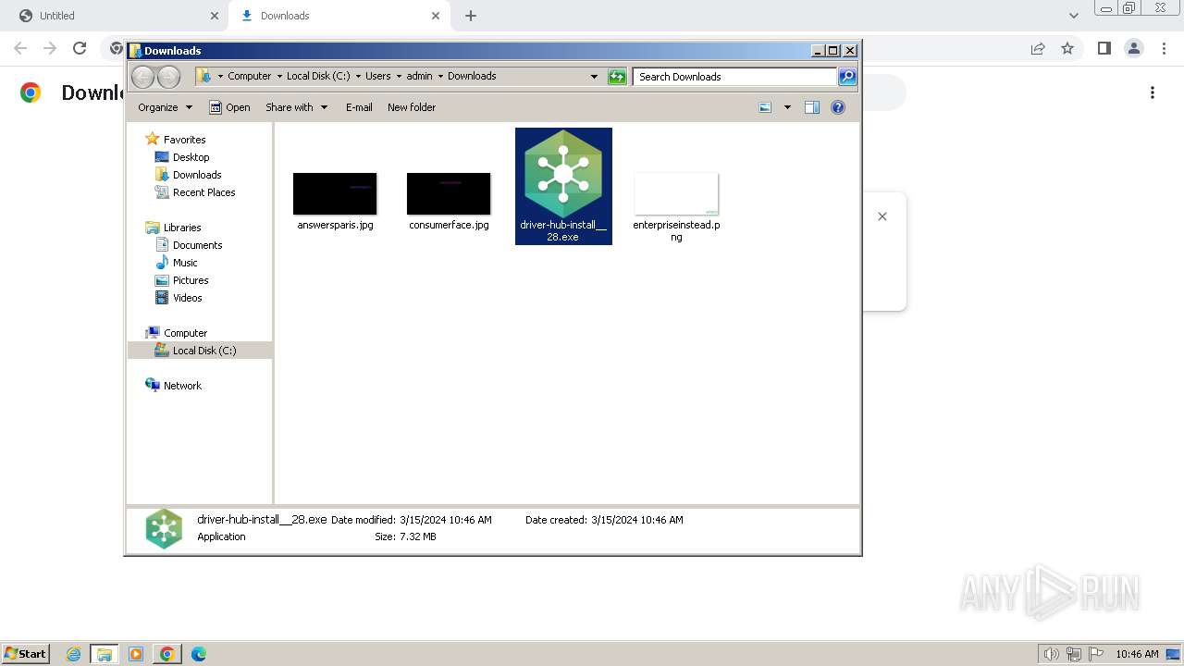Select the driver-hub-install__28.exe file

[563, 186]
